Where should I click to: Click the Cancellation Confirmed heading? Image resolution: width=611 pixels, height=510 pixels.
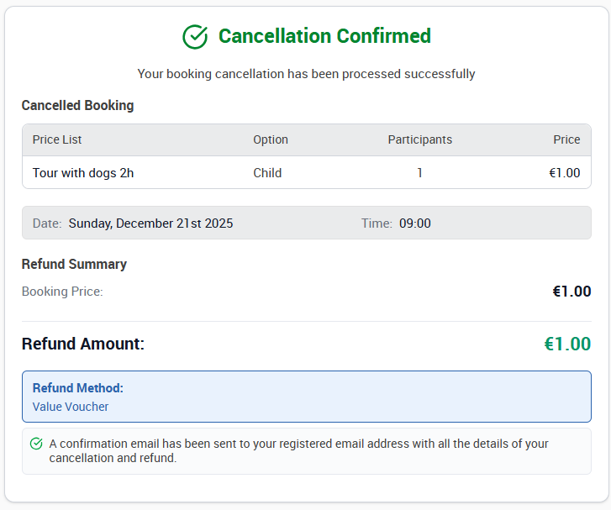(x=324, y=36)
